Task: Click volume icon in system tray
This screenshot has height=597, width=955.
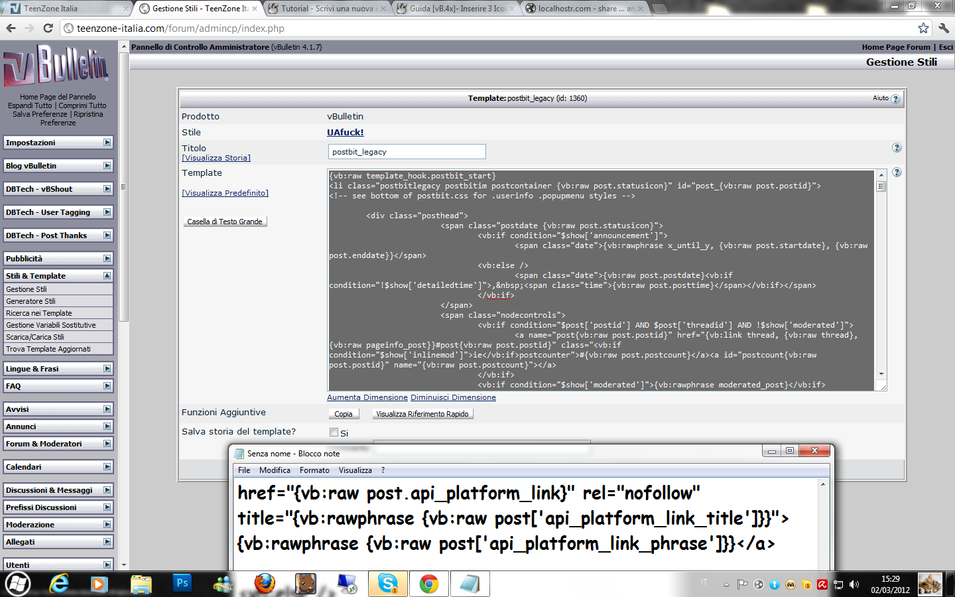Action: coord(854,584)
